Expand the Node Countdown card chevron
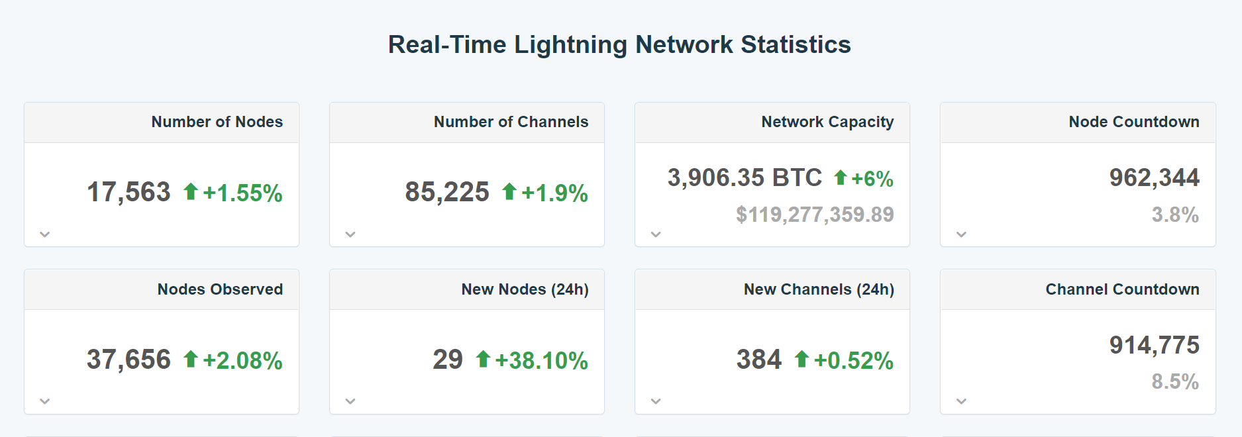This screenshot has width=1242, height=437. point(961,234)
